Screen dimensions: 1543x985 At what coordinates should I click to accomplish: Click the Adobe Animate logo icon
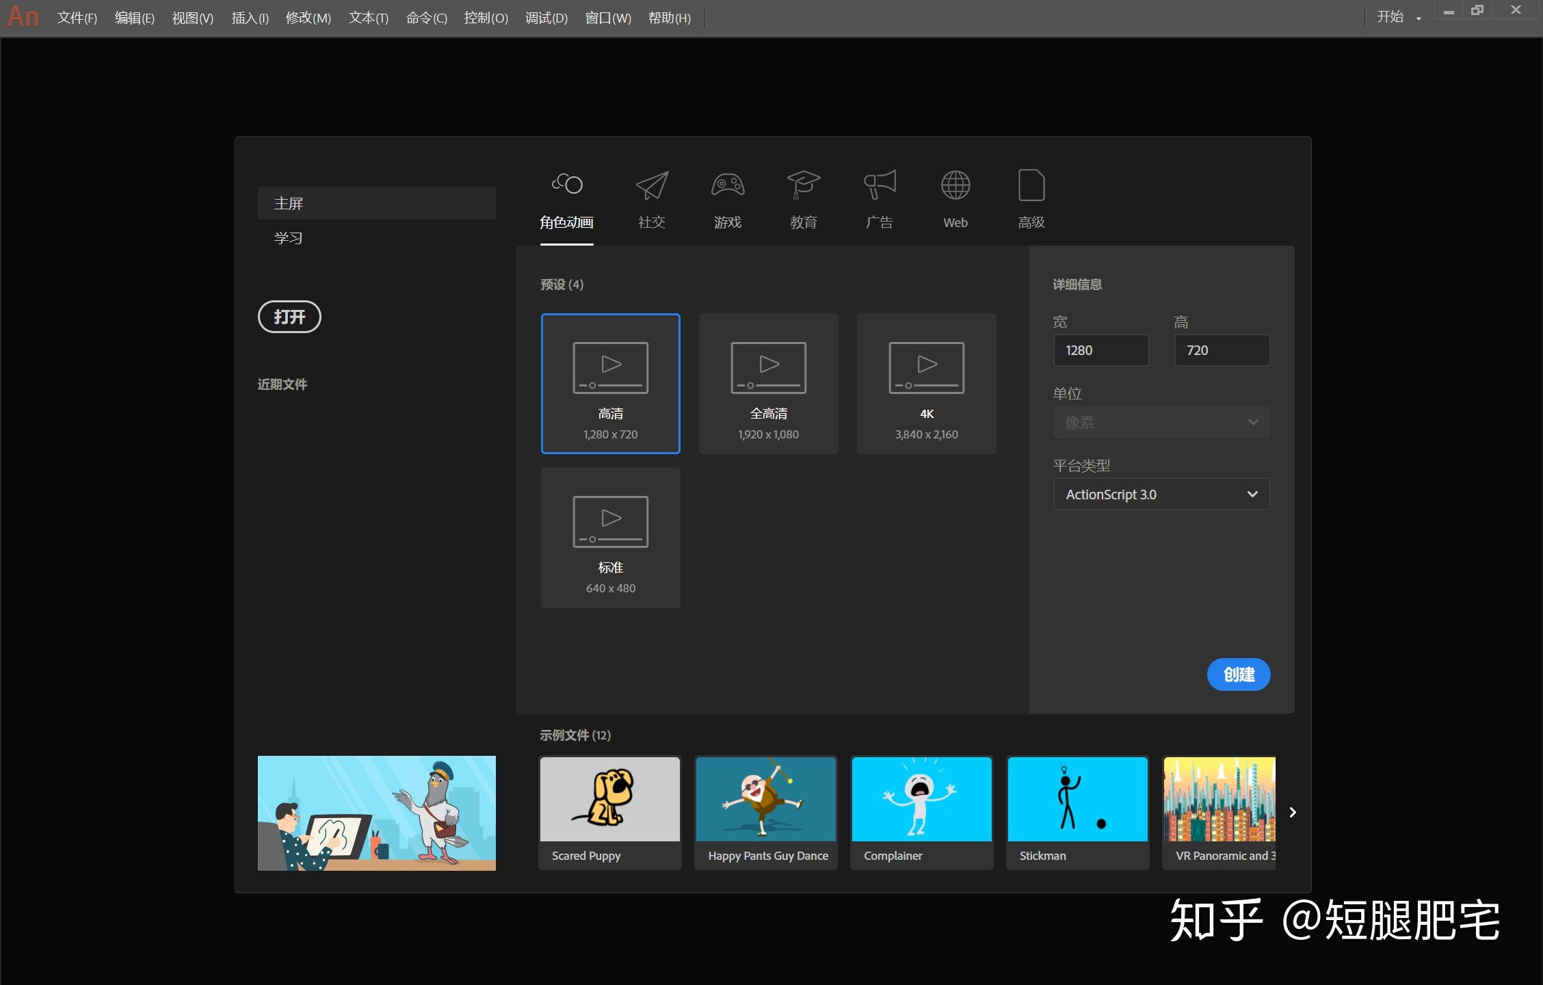[23, 17]
